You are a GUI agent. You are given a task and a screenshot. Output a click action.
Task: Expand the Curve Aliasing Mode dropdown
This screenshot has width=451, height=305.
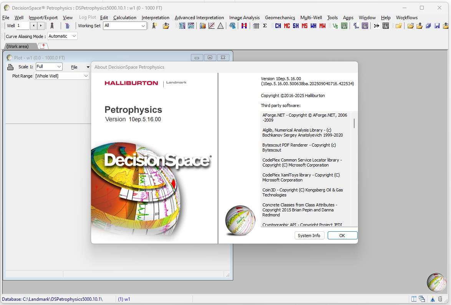(74, 36)
